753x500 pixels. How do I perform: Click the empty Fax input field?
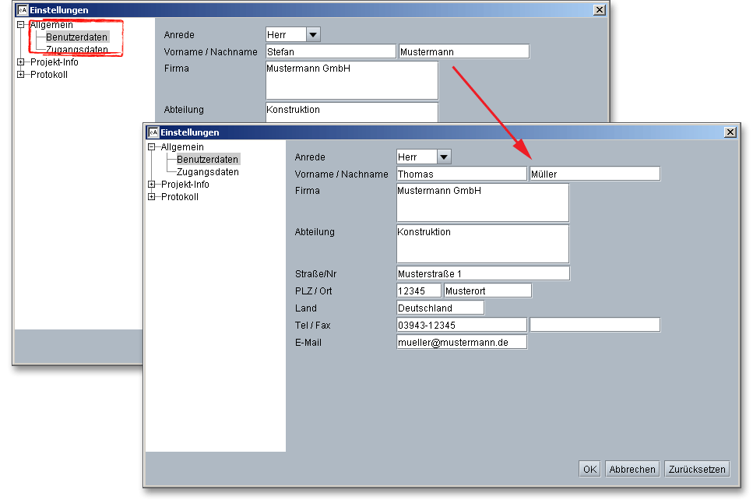click(x=594, y=325)
